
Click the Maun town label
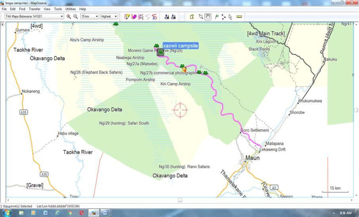point(252,158)
